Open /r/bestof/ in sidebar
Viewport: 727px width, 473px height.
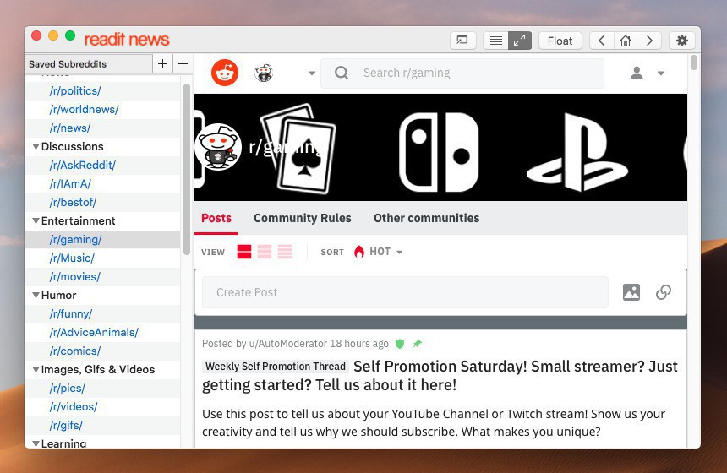[73, 203]
